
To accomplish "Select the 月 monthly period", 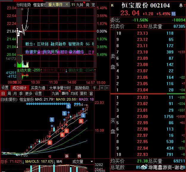I will coord(15,93).
